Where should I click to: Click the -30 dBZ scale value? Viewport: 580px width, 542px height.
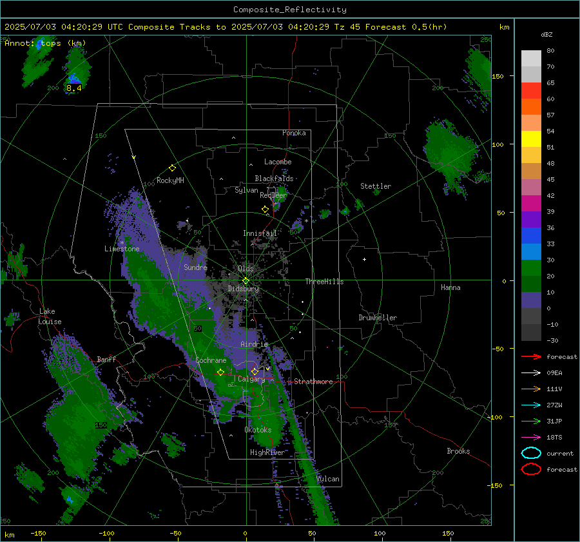553,340
